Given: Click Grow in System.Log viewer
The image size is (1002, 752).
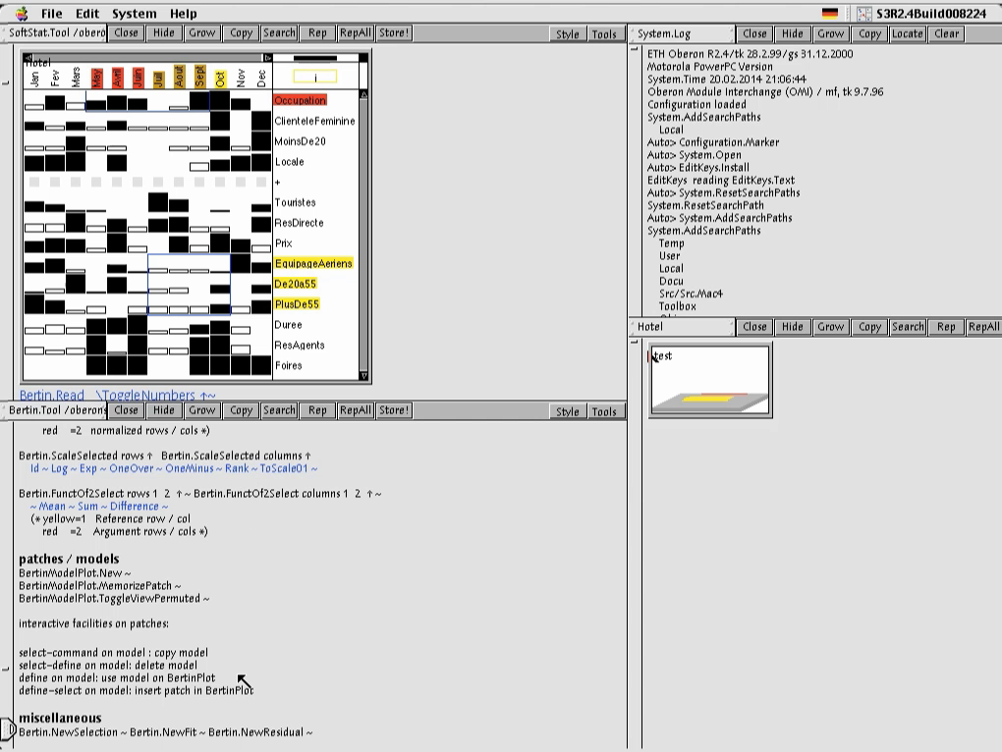Looking at the screenshot, I should click(x=831, y=33).
